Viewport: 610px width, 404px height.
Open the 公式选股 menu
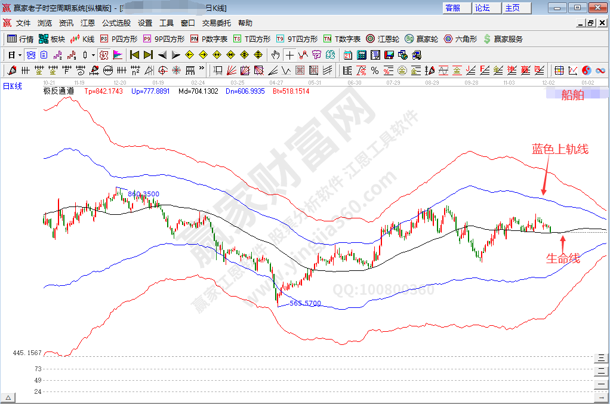tap(116, 23)
